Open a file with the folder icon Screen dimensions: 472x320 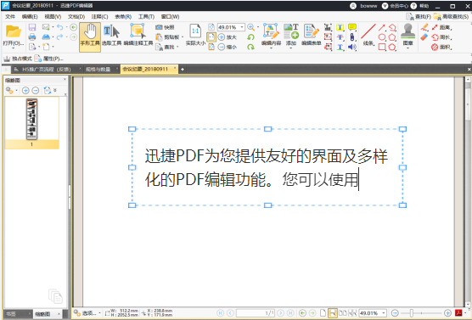click(14, 31)
